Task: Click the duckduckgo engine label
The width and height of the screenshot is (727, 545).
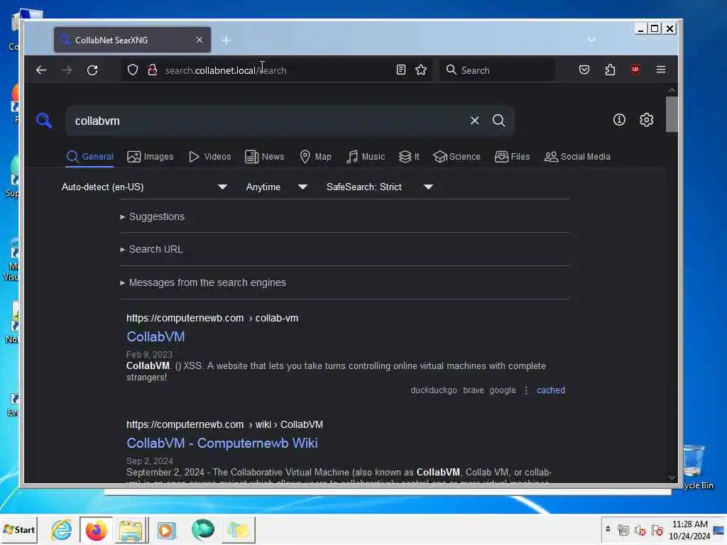Action: coord(434,390)
